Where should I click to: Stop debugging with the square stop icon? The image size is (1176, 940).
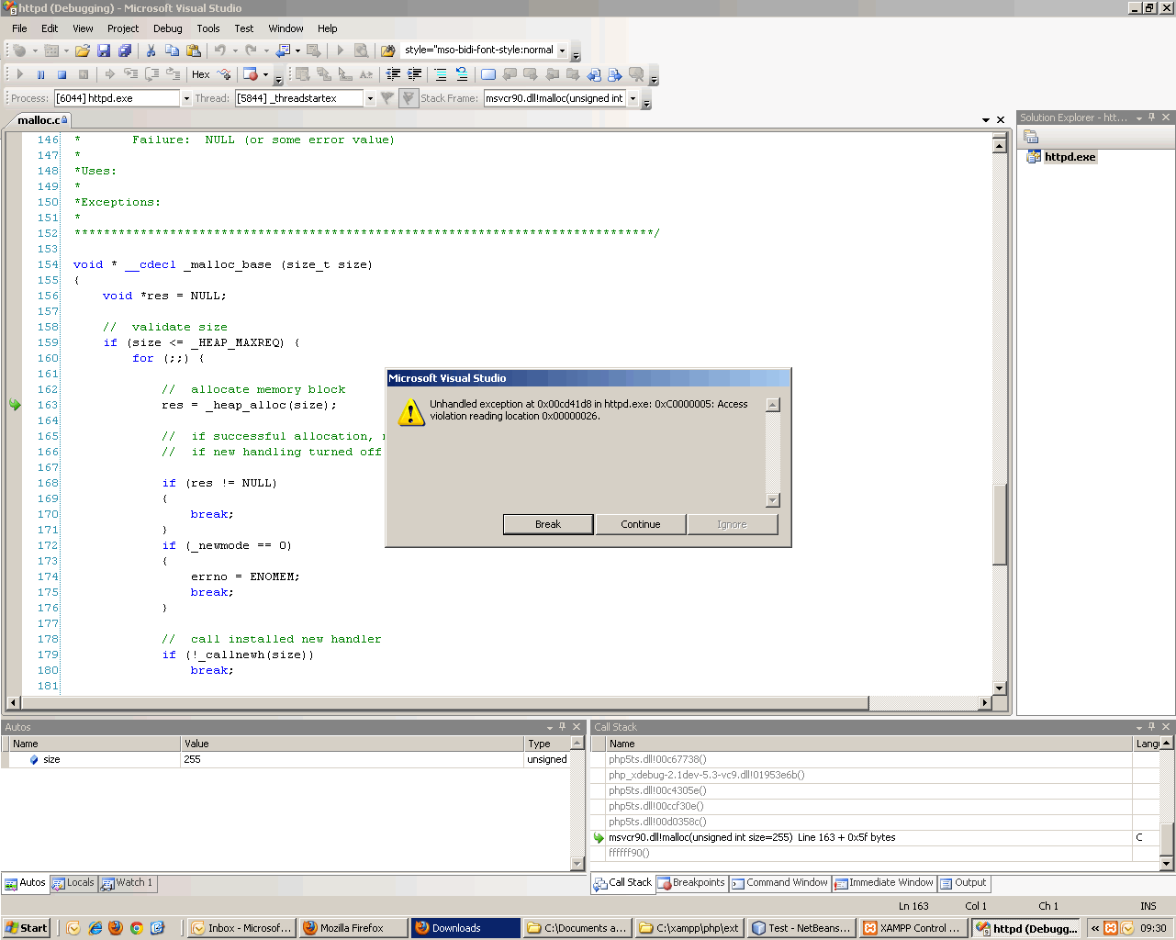(62, 74)
